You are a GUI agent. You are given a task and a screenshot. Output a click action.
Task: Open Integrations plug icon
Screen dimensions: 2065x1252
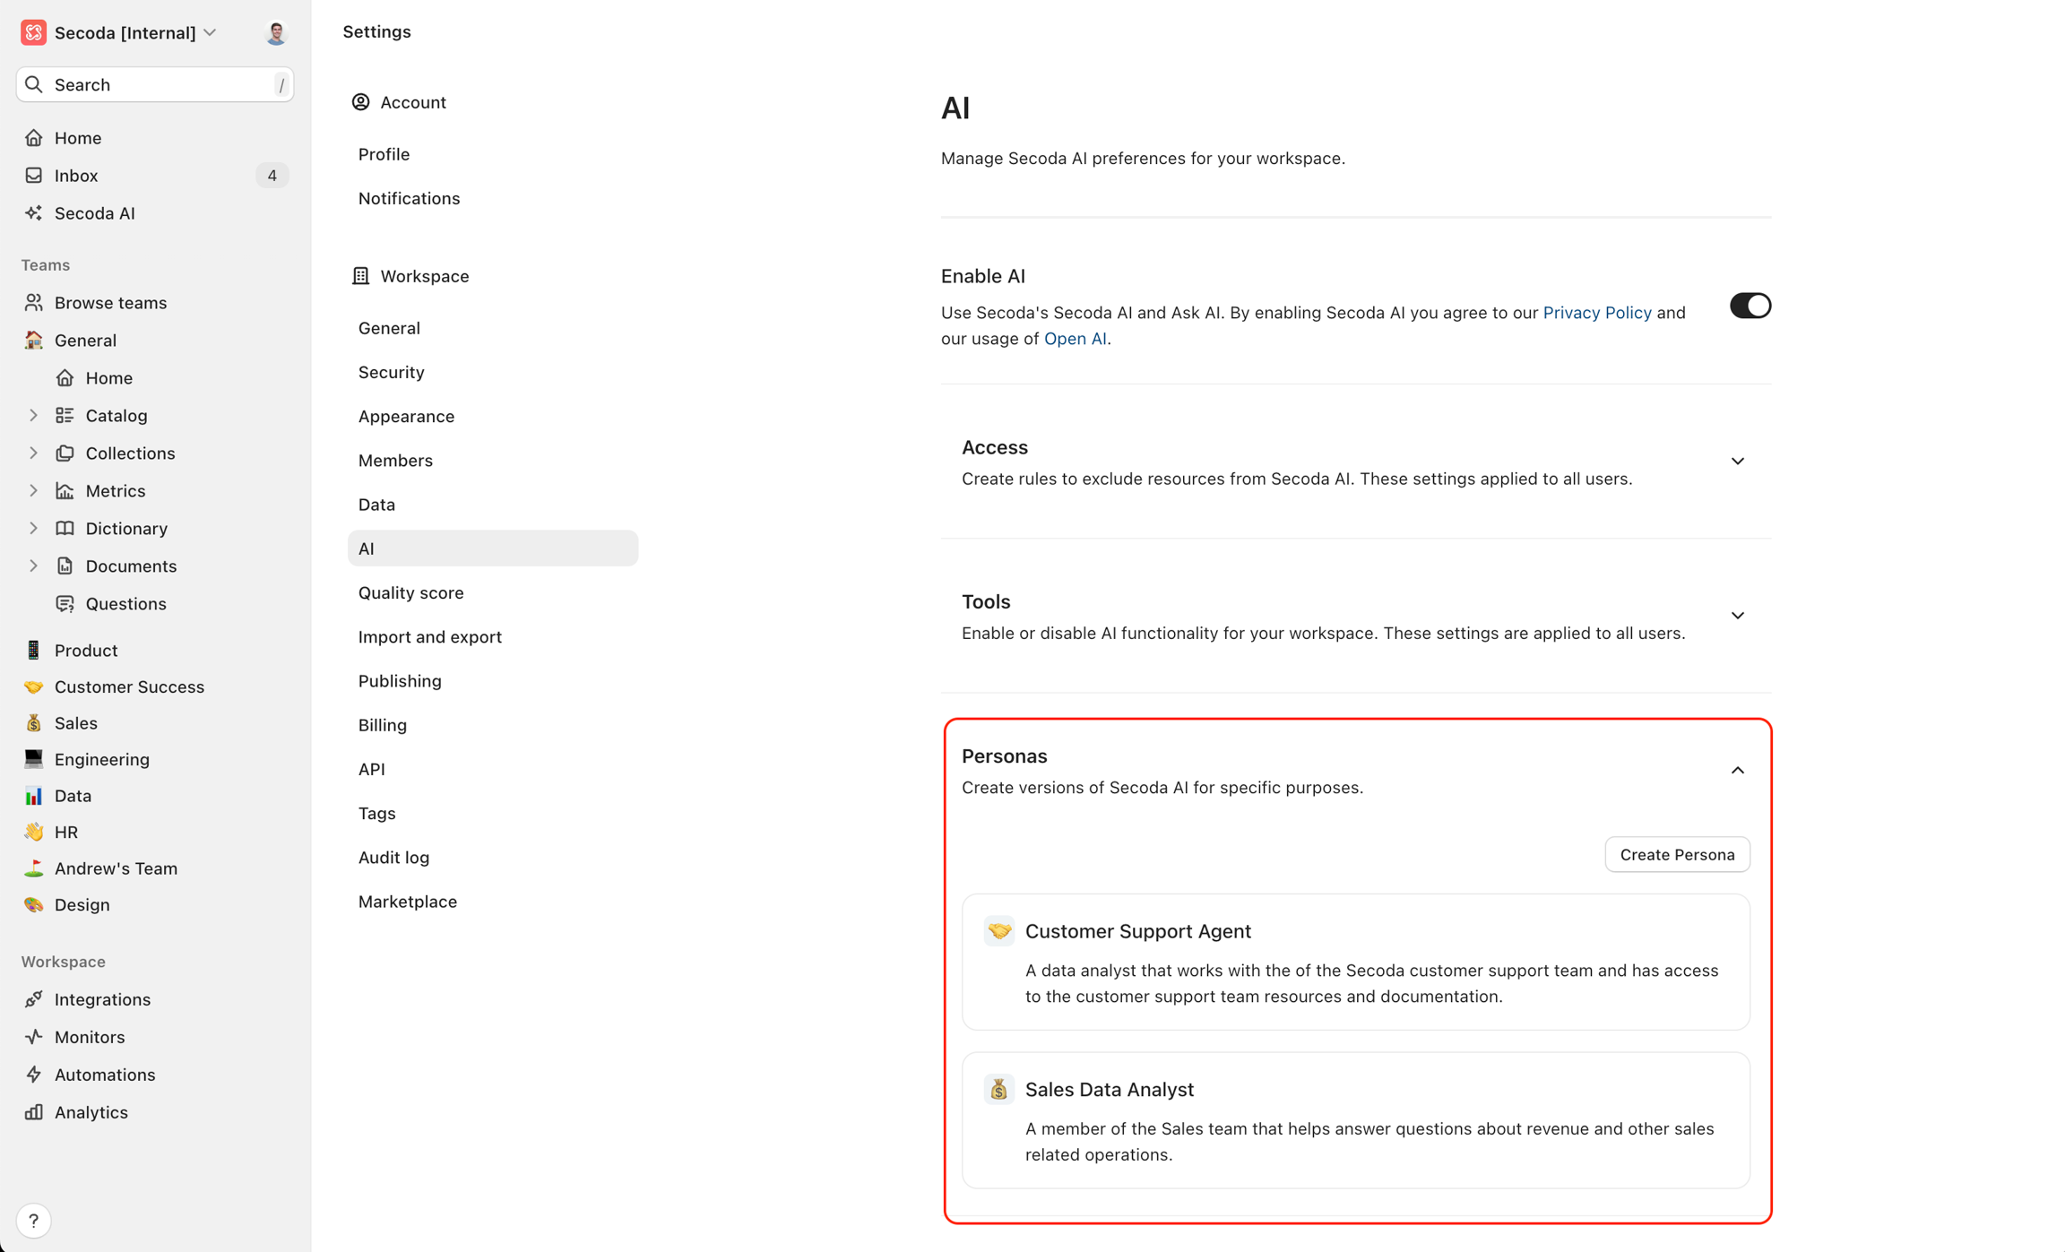(x=34, y=999)
